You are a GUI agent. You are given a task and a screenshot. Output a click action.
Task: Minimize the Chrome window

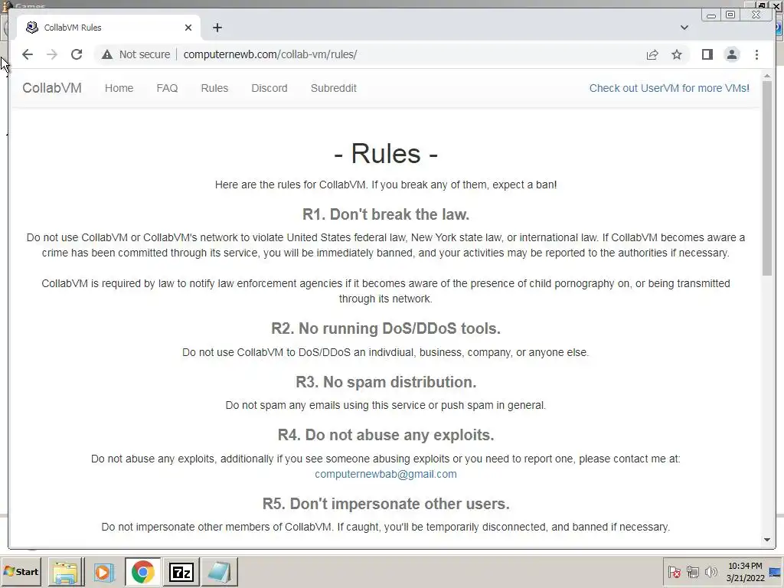(x=710, y=15)
